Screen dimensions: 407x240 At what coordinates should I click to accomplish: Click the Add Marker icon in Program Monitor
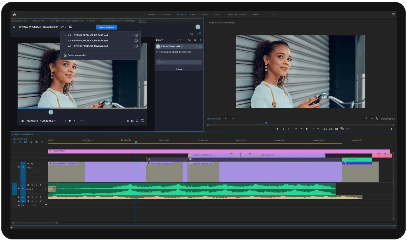277,129
